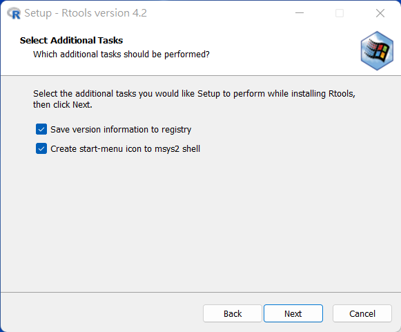
Task: Close the Rtools setup wizard window
Action: 380,13
